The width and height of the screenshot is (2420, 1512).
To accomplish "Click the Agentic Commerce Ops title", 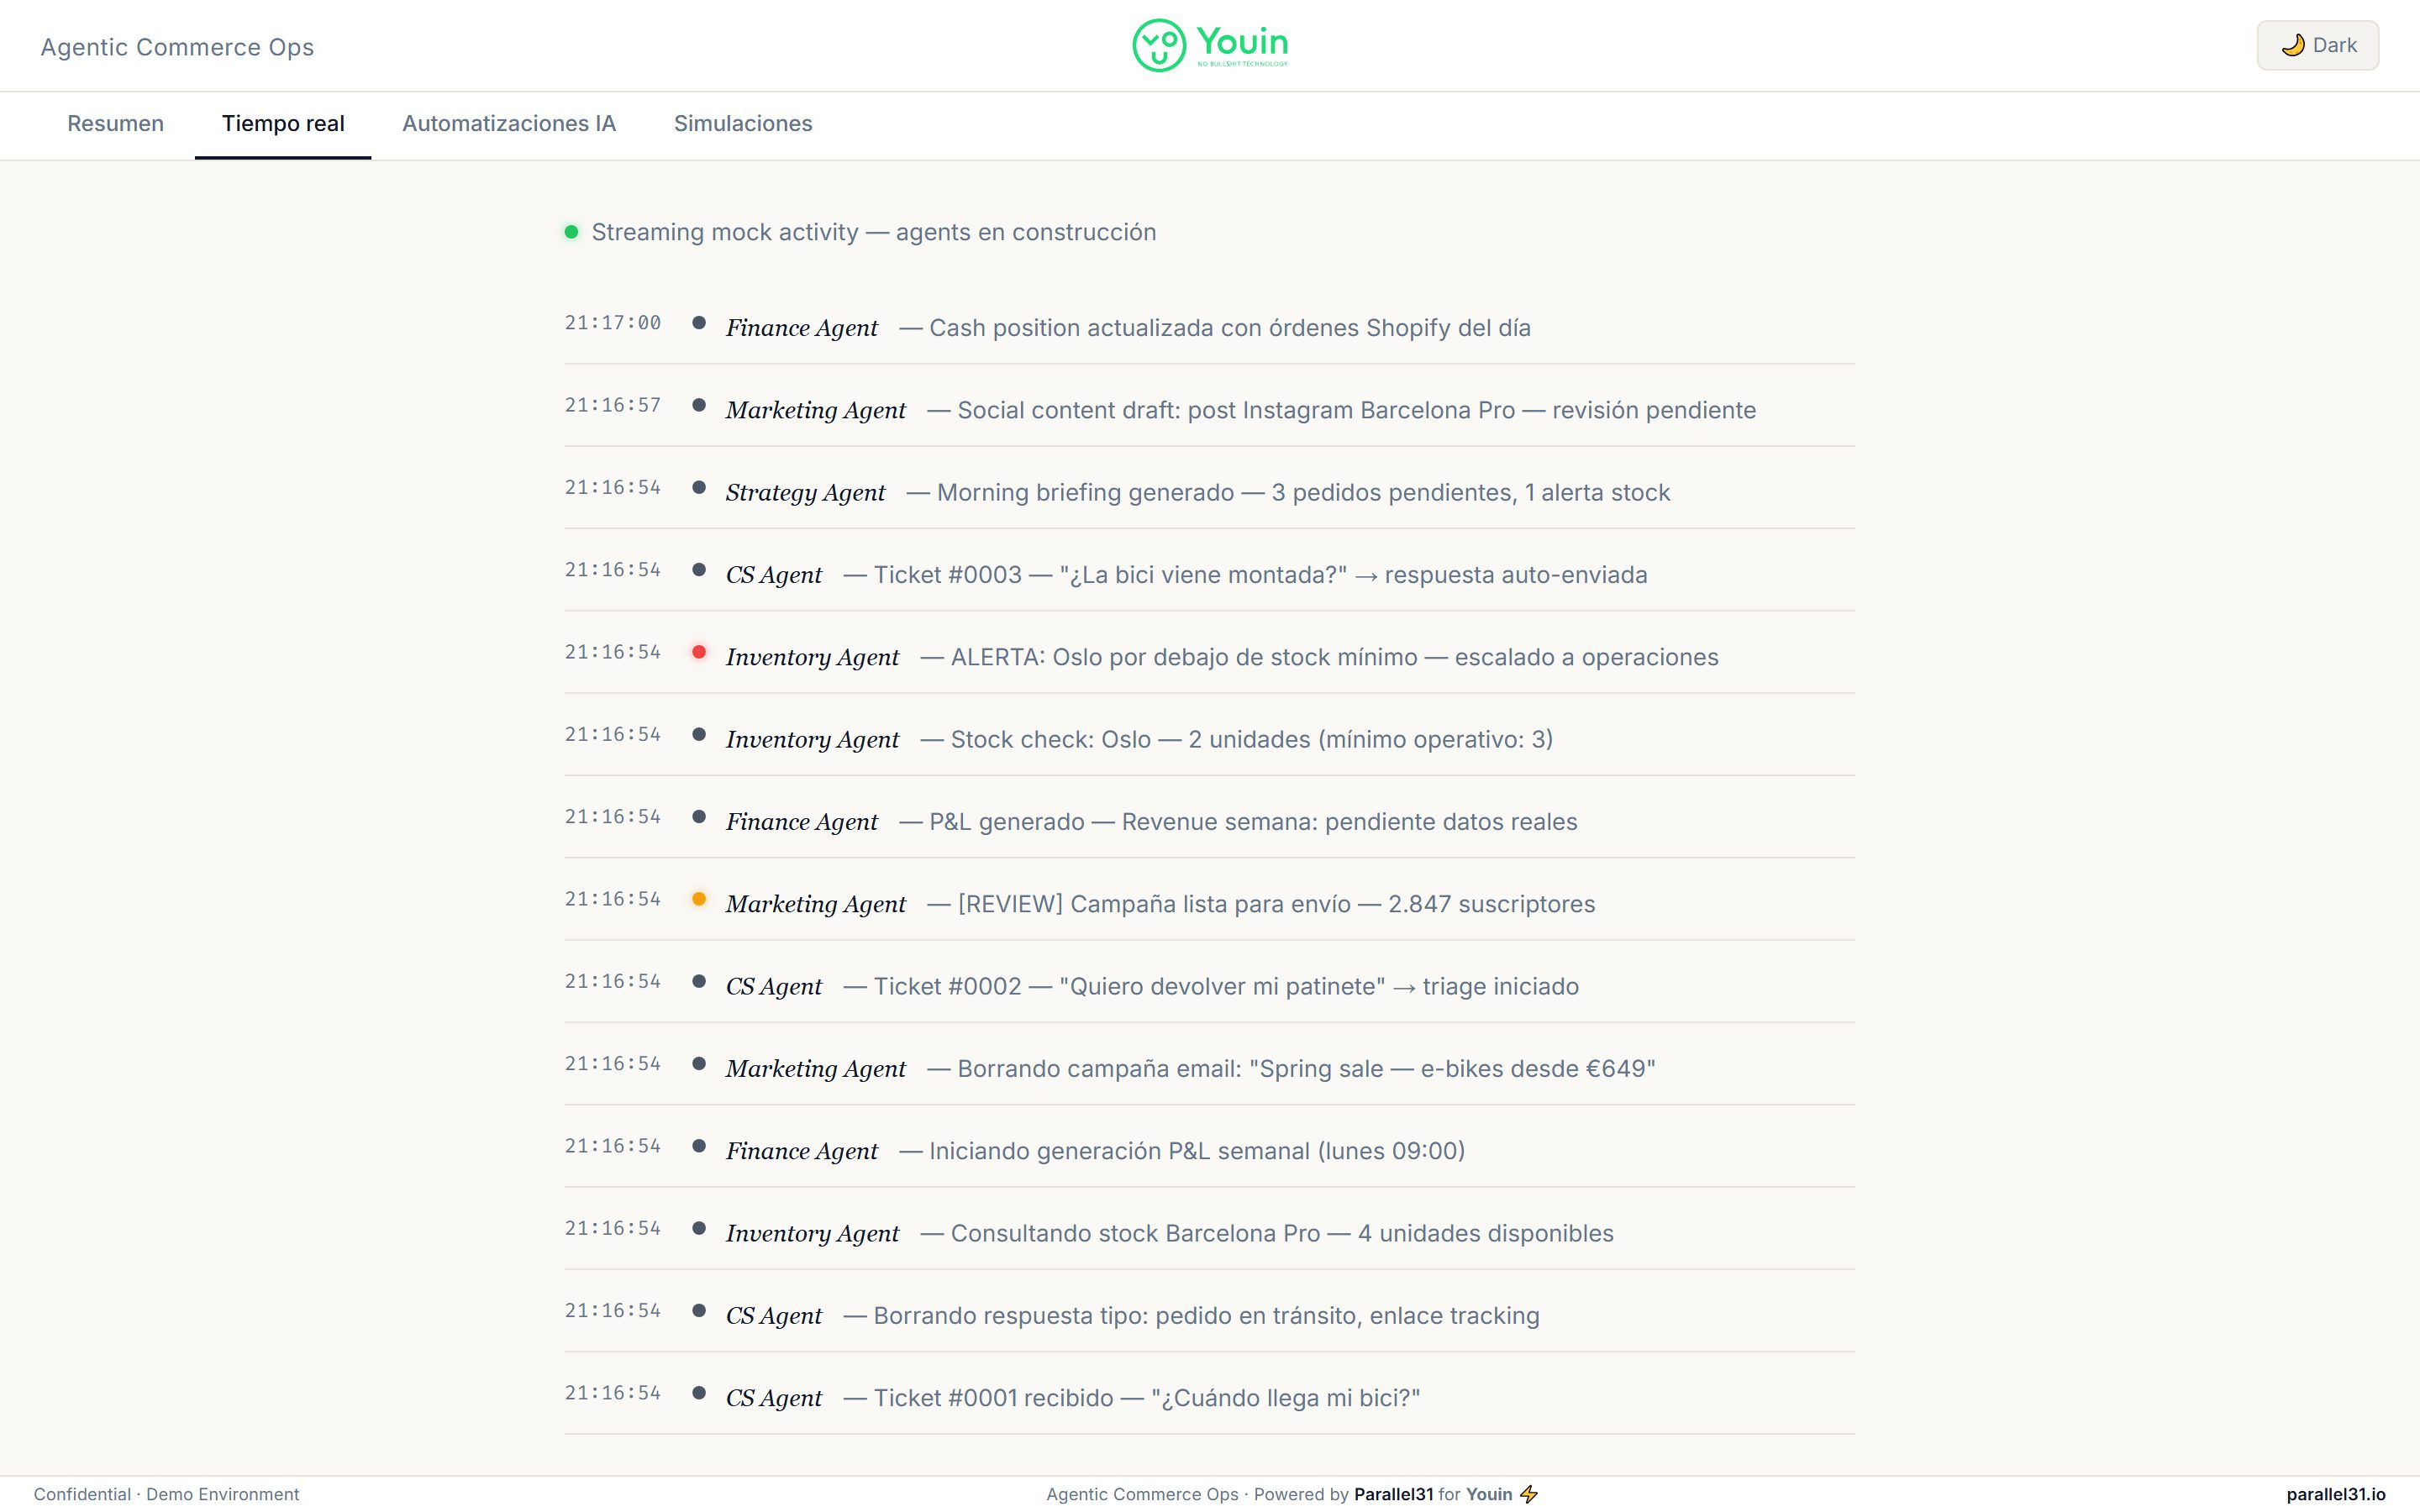I will [177, 47].
